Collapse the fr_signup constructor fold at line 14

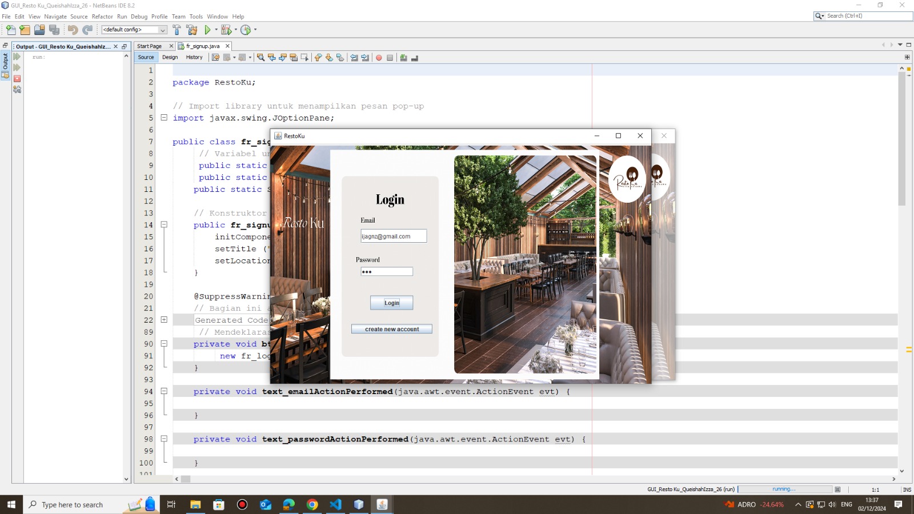pyautogui.click(x=164, y=225)
